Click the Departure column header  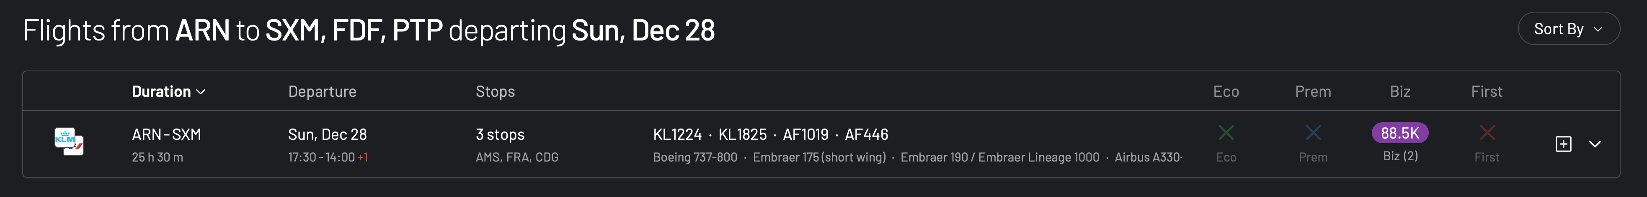tap(322, 92)
